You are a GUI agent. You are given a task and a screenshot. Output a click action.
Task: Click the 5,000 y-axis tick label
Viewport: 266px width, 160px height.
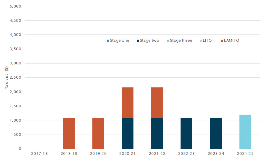coord(16,6)
